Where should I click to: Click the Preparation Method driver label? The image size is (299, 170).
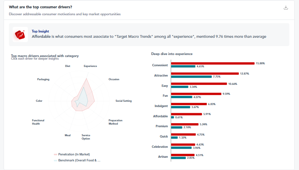[x=115, y=122]
